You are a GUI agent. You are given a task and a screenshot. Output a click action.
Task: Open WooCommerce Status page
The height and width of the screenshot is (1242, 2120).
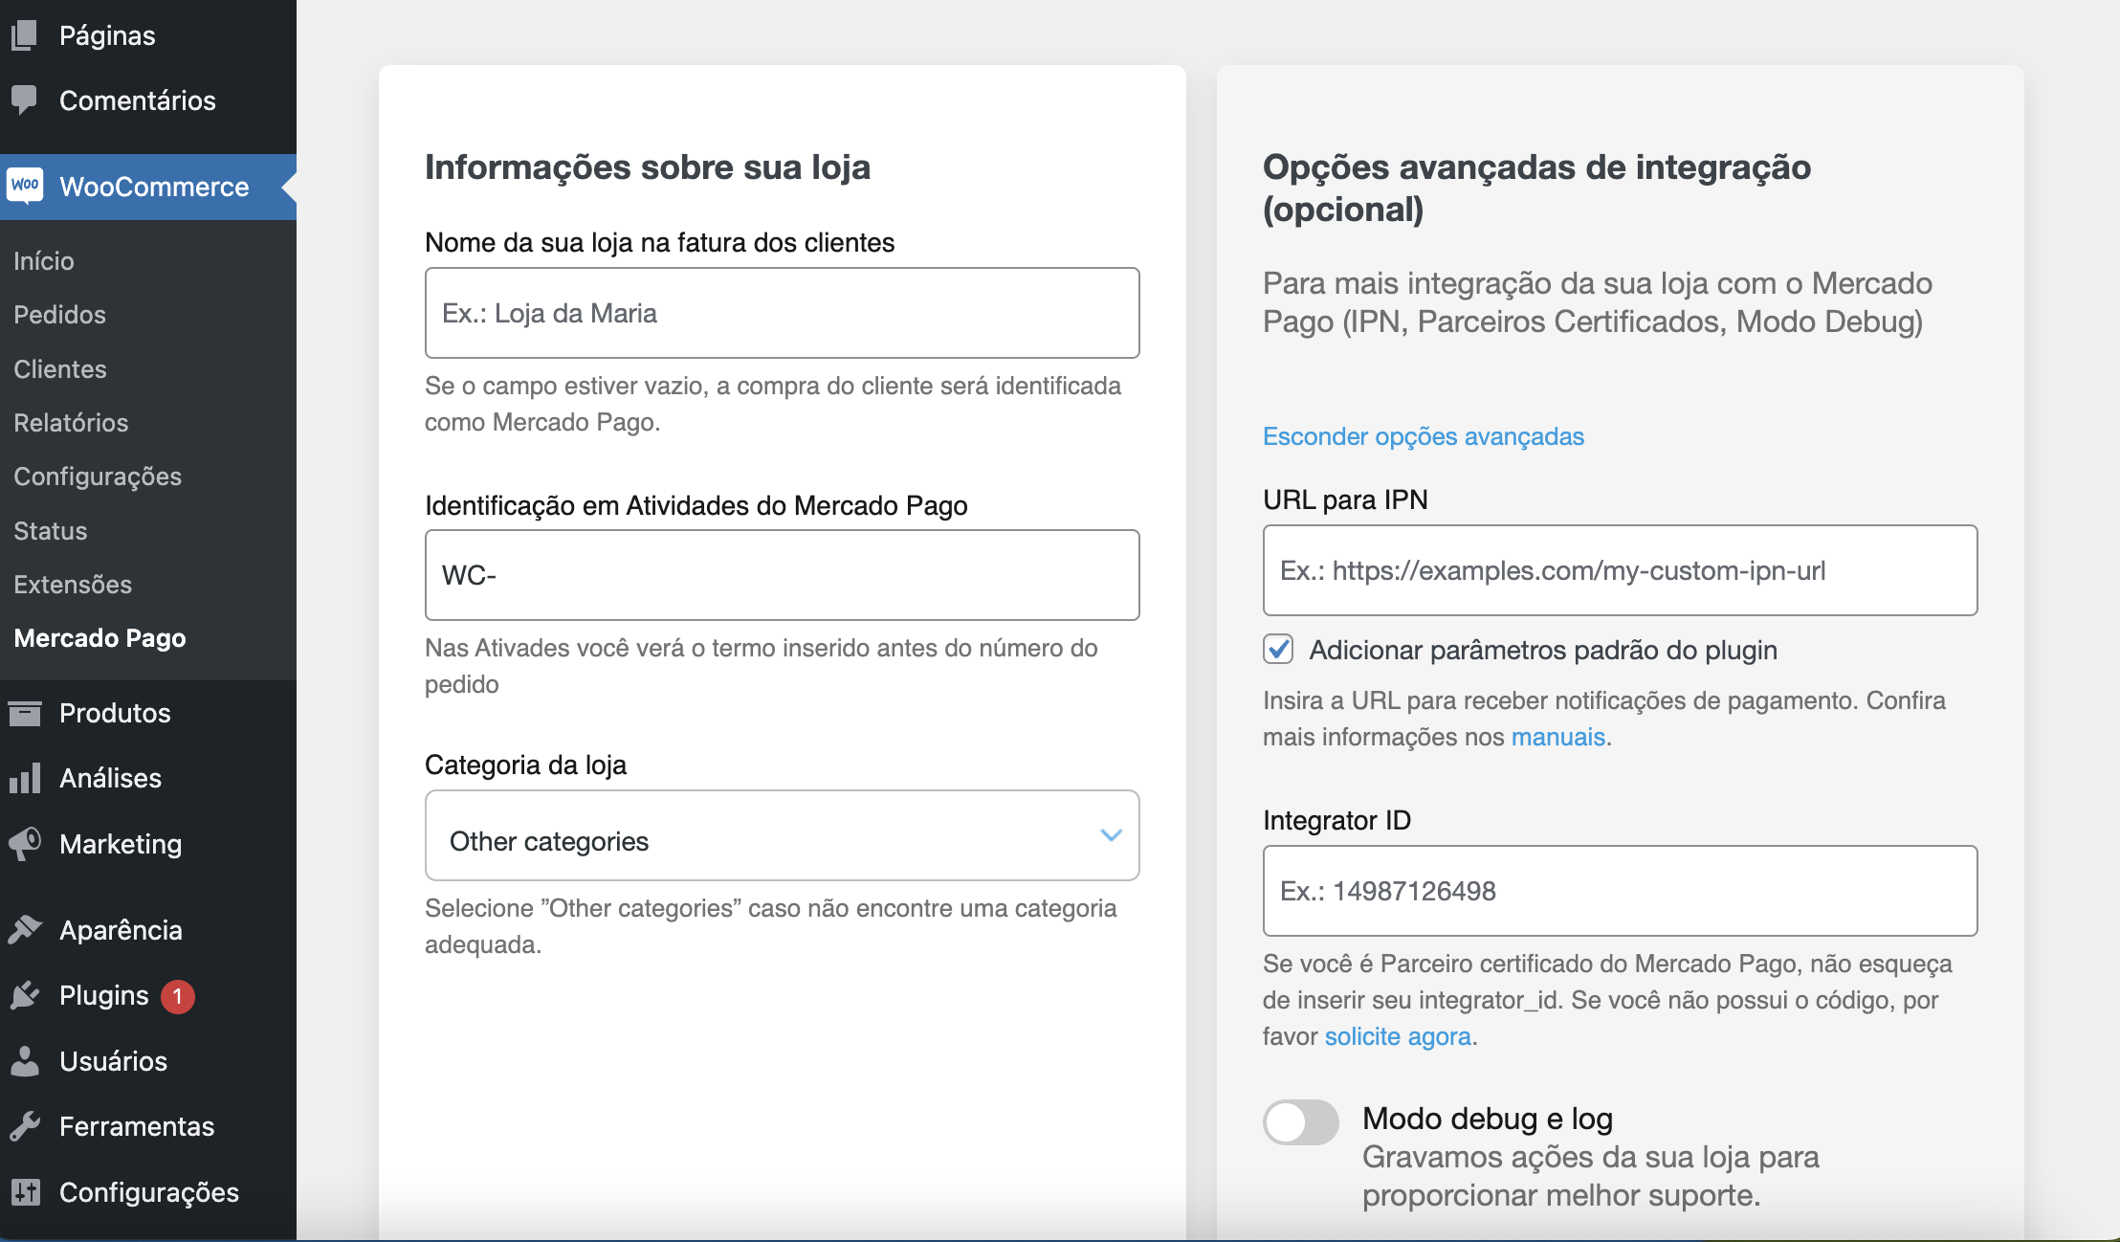tap(50, 531)
